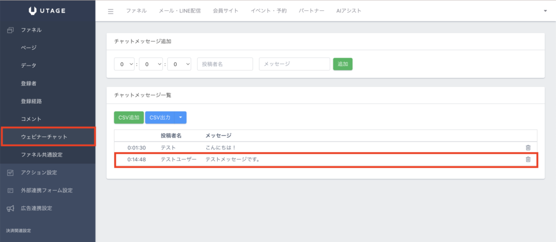Click the green 追加 button
This screenshot has height=242, width=556.
pyautogui.click(x=343, y=64)
